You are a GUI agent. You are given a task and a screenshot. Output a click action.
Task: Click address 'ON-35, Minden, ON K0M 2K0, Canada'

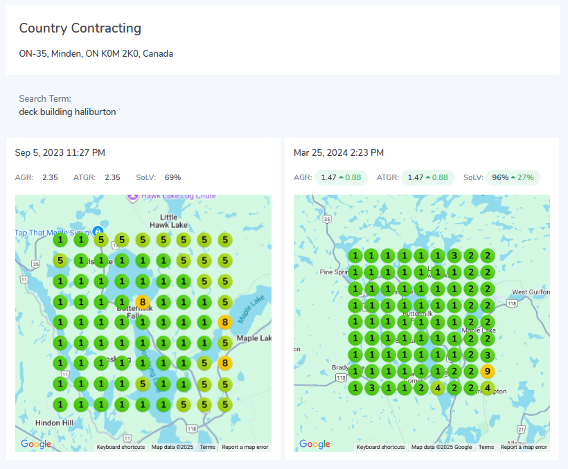pyautogui.click(x=96, y=53)
